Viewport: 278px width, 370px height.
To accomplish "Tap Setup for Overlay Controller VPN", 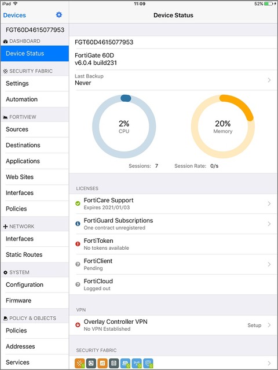I will pyautogui.click(x=254, y=325).
